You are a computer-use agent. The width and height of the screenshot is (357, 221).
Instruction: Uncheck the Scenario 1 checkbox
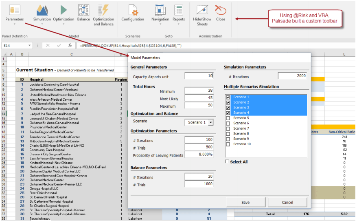(228, 97)
